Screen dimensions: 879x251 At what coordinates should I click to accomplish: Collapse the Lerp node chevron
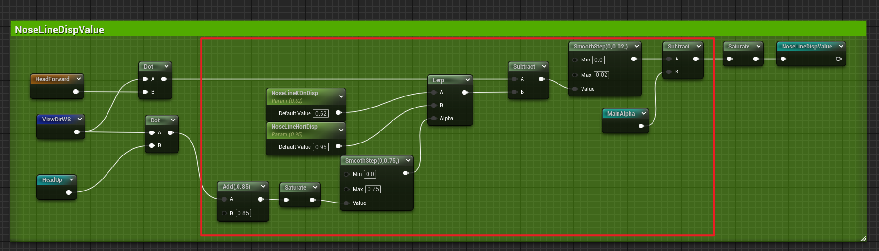point(467,80)
